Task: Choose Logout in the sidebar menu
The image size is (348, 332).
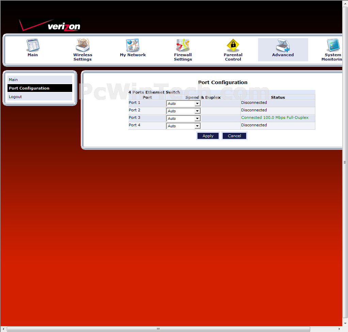Action: coord(40,97)
